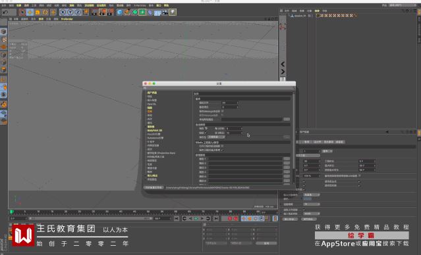The image size is (421, 255).
Task: Click record active objects red button
Action: (x=230, y=219)
